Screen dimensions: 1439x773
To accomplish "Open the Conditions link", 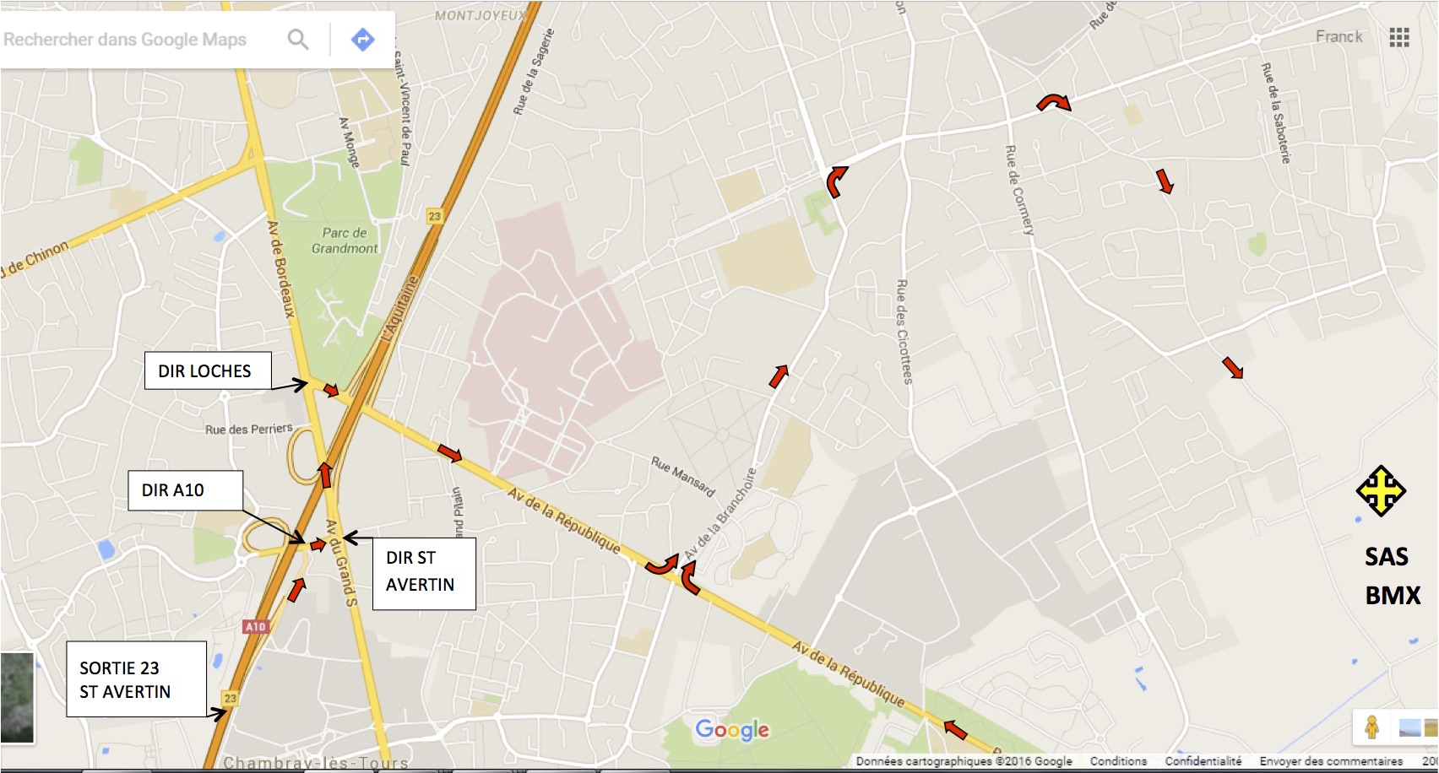I will tap(1118, 761).
